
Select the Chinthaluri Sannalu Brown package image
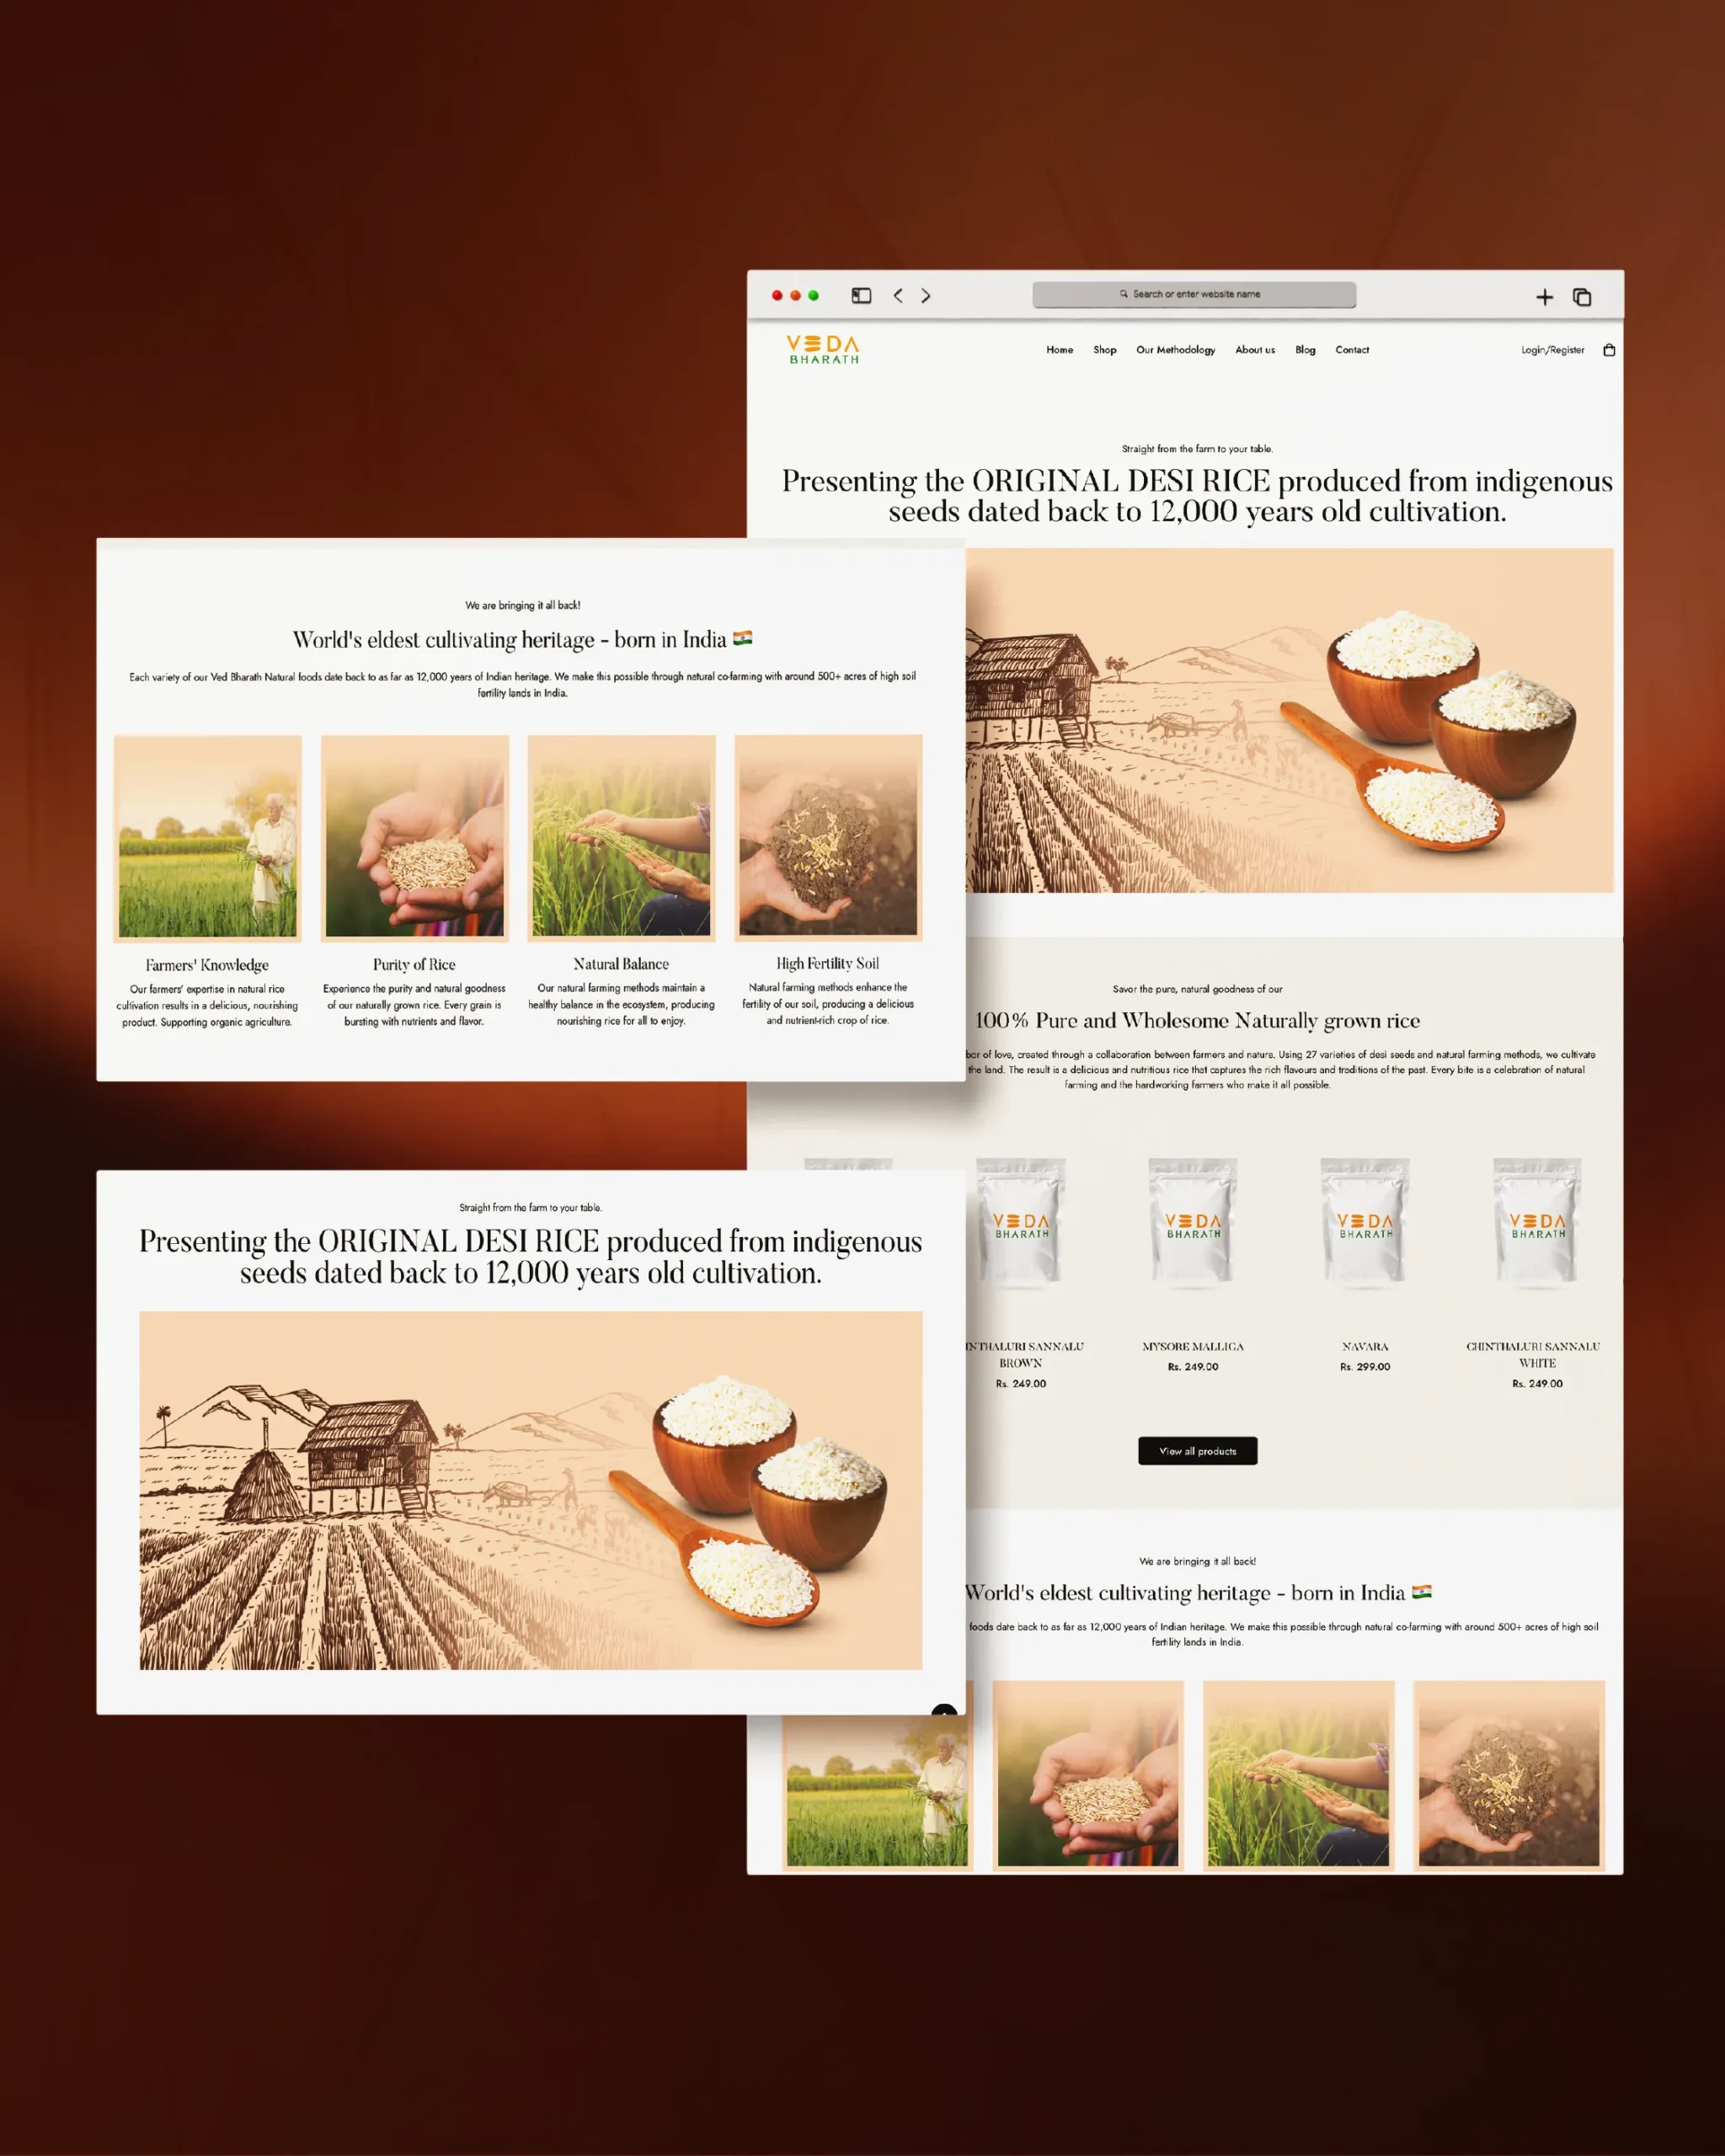(x=1021, y=1221)
